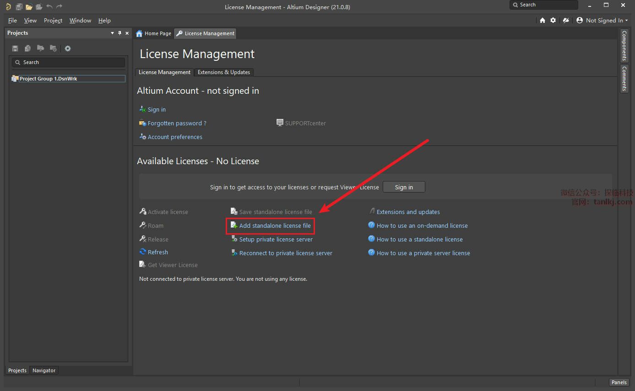Open the Window menu
635x391 pixels.
(80, 21)
